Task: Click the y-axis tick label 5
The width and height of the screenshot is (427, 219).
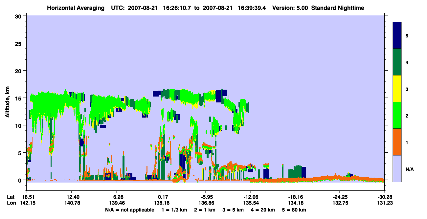Action: [x=21, y=153]
